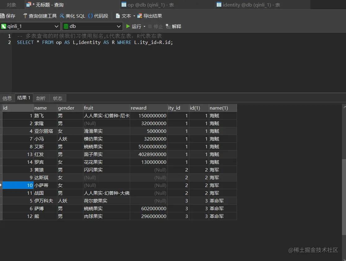Select the cell 荷尔蒙果实
This screenshot has width=346, height=261.
pos(106,201)
